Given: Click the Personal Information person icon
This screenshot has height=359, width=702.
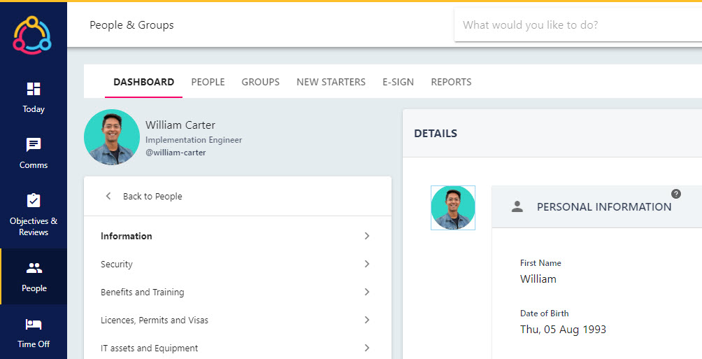Looking at the screenshot, I should 517,206.
